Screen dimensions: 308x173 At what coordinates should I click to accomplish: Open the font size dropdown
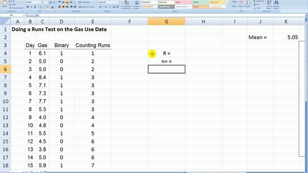click(47, 2)
